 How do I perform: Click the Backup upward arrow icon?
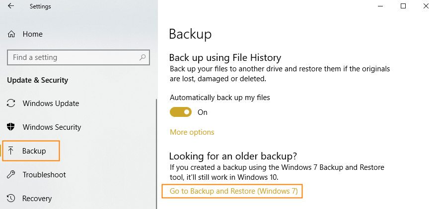pyautogui.click(x=11, y=151)
